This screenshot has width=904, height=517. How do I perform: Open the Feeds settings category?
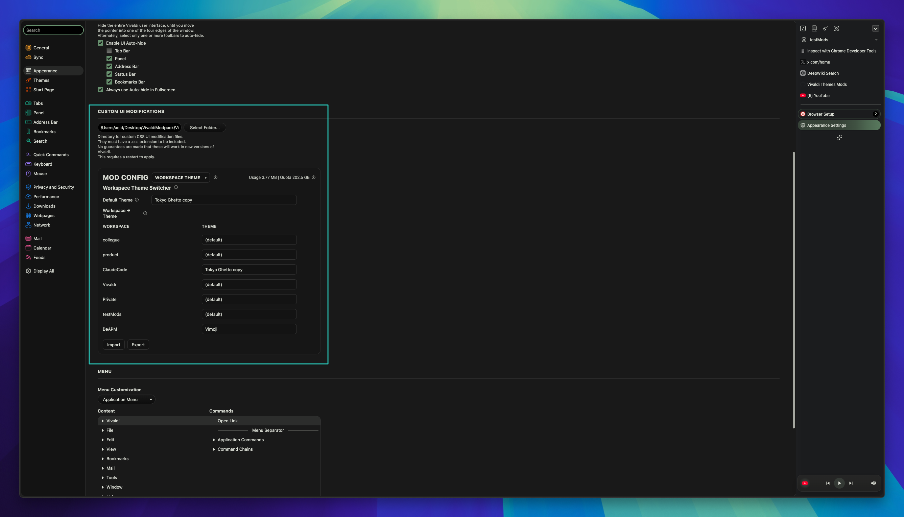click(53, 257)
